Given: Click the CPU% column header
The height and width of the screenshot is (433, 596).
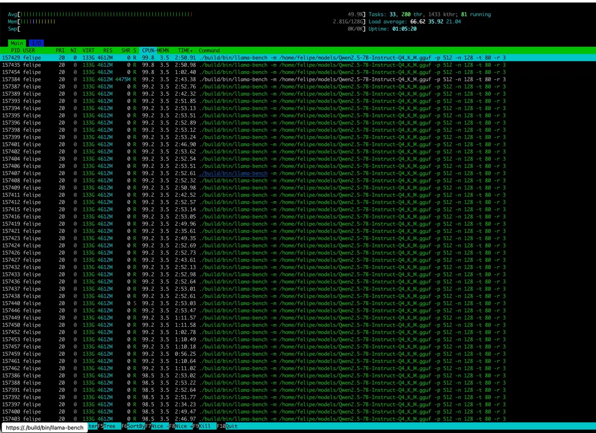Looking at the screenshot, I should point(148,50).
